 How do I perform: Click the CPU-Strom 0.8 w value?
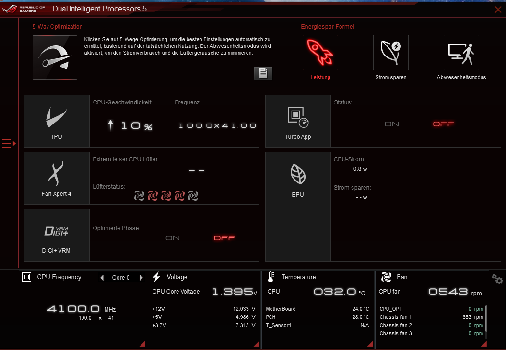pyautogui.click(x=360, y=169)
